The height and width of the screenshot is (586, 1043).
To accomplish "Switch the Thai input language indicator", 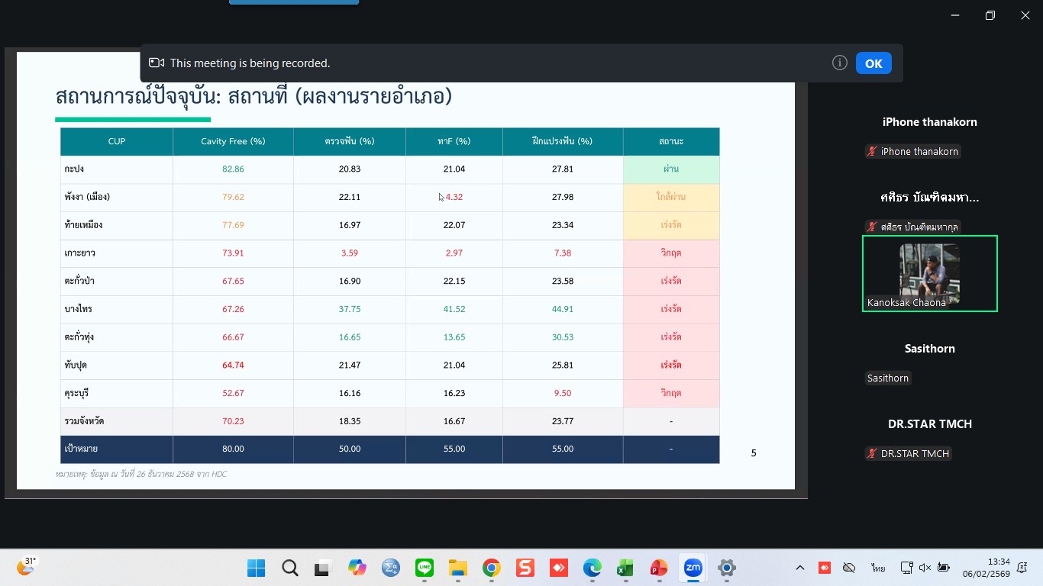I will click(x=878, y=568).
